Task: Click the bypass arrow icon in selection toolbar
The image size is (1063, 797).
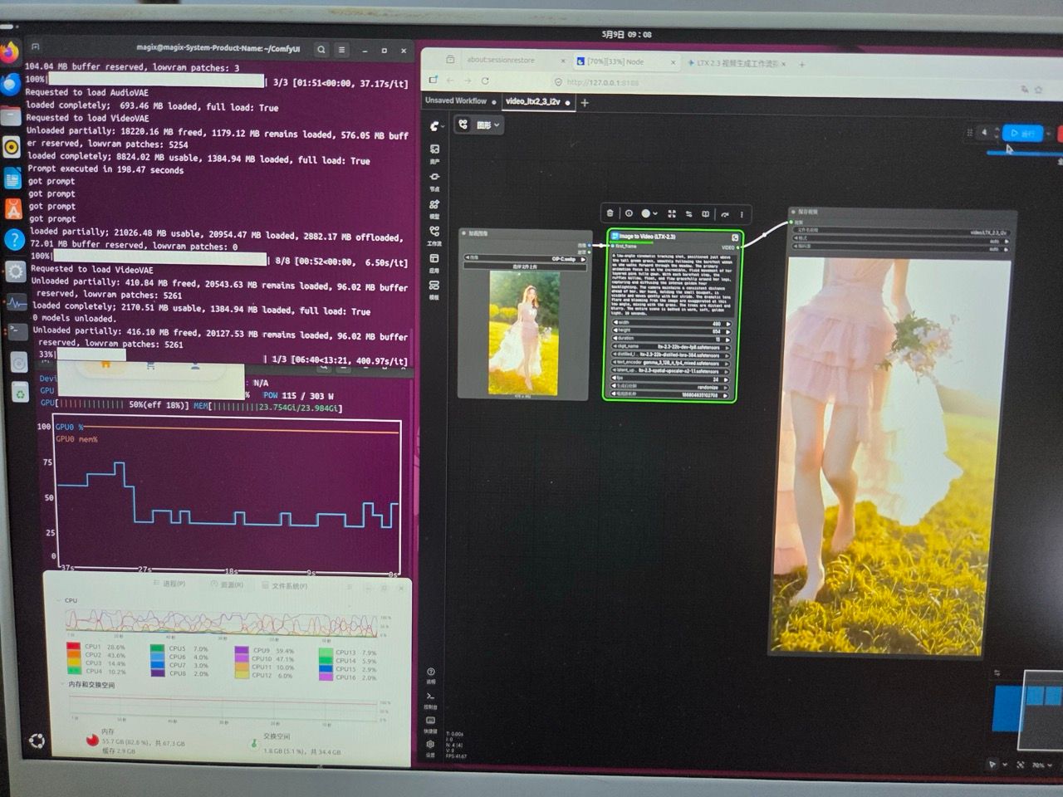Action: point(725,213)
